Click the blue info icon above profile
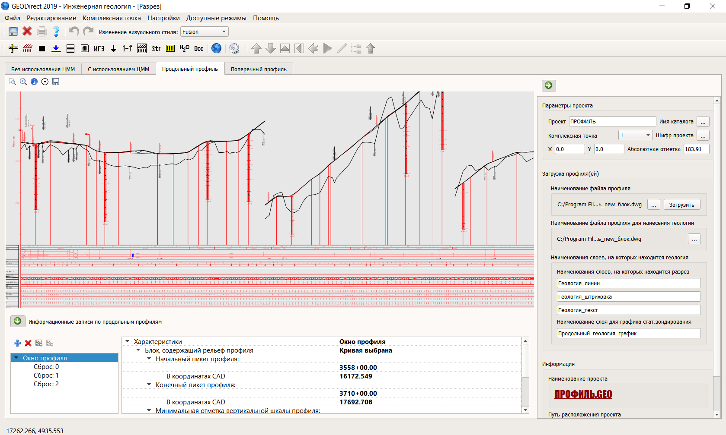 (34, 82)
